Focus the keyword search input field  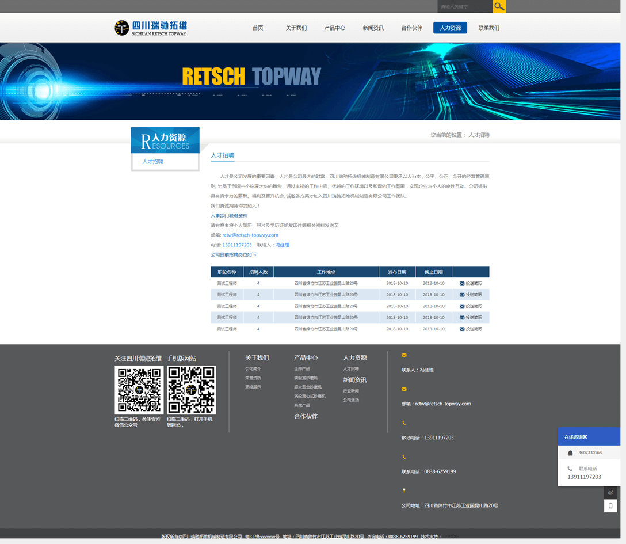(465, 6)
